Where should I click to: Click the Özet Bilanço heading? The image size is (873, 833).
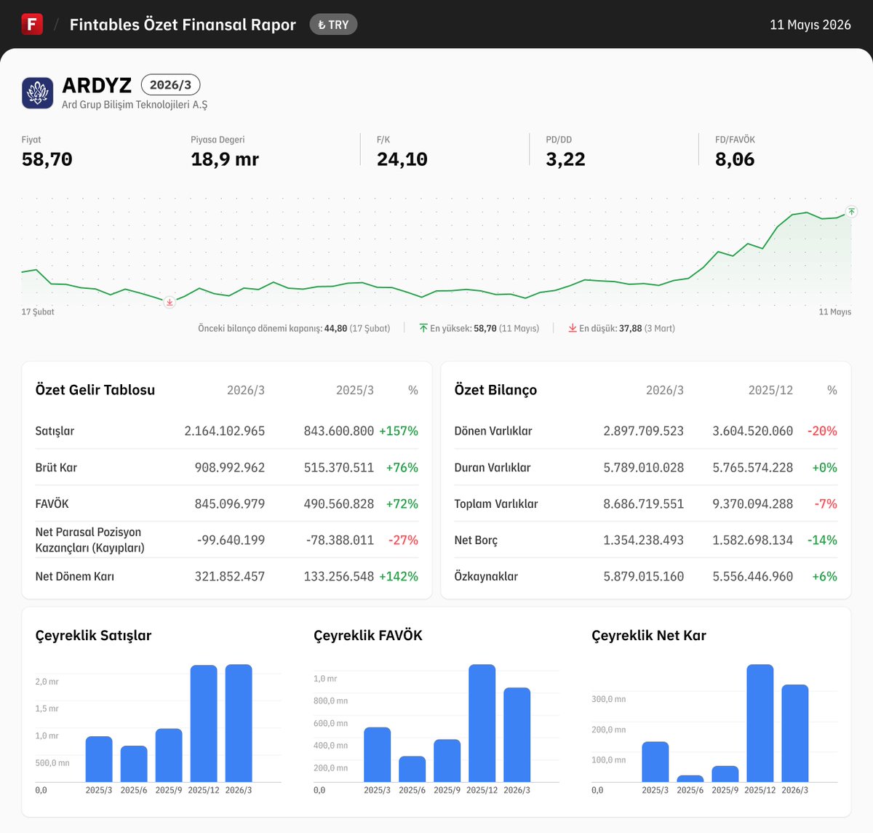click(x=495, y=390)
